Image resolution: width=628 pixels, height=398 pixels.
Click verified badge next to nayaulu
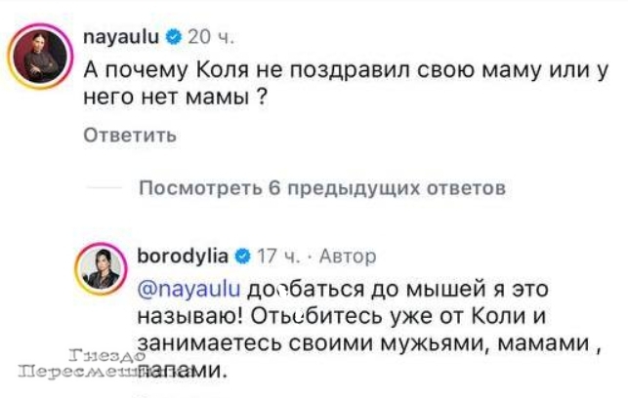pos(173,38)
